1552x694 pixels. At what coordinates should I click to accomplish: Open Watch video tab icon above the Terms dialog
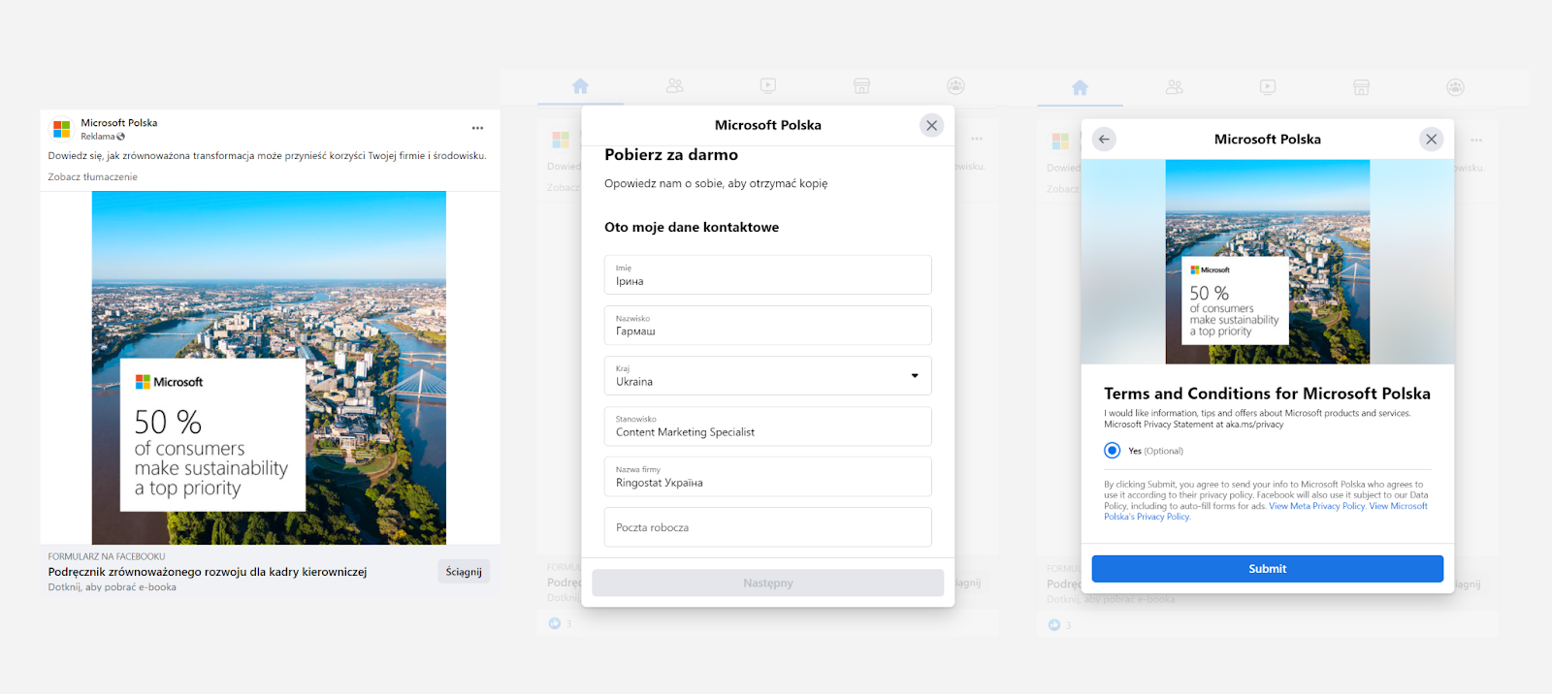click(1268, 87)
